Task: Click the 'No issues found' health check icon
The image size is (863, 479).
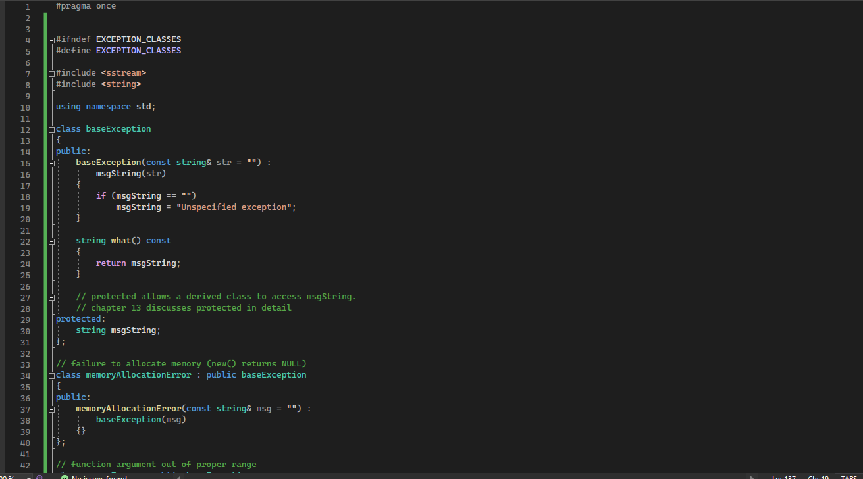Action: click(64, 476)
